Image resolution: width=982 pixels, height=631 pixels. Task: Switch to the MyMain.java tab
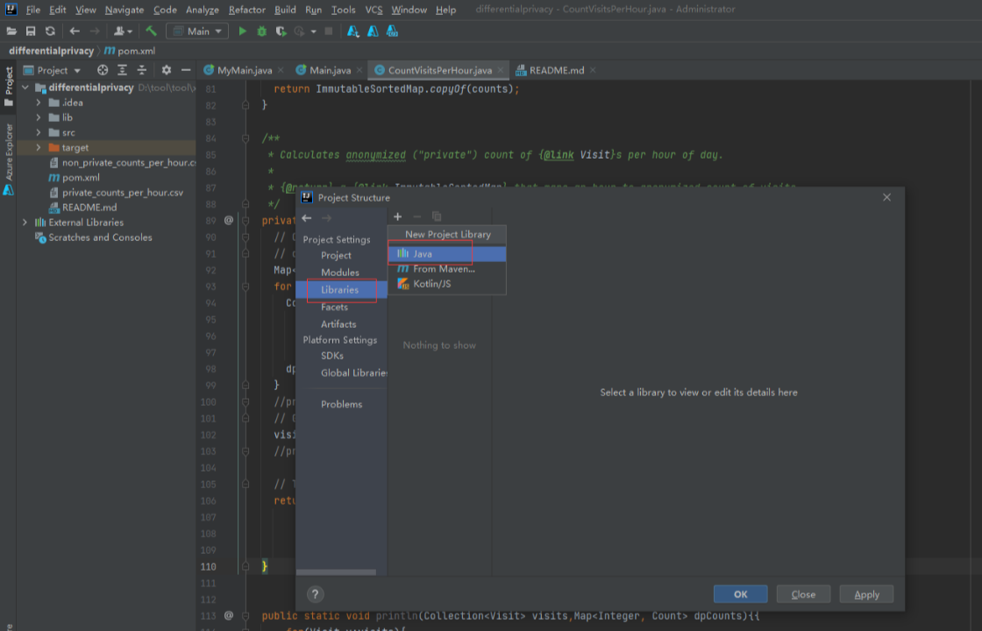point(245,70)
